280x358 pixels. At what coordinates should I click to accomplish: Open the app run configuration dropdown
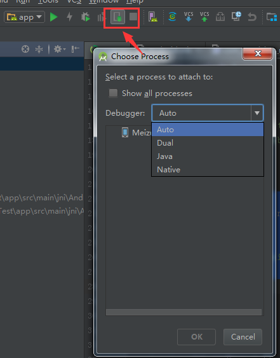pyautogui.click(x=24, y=17)
